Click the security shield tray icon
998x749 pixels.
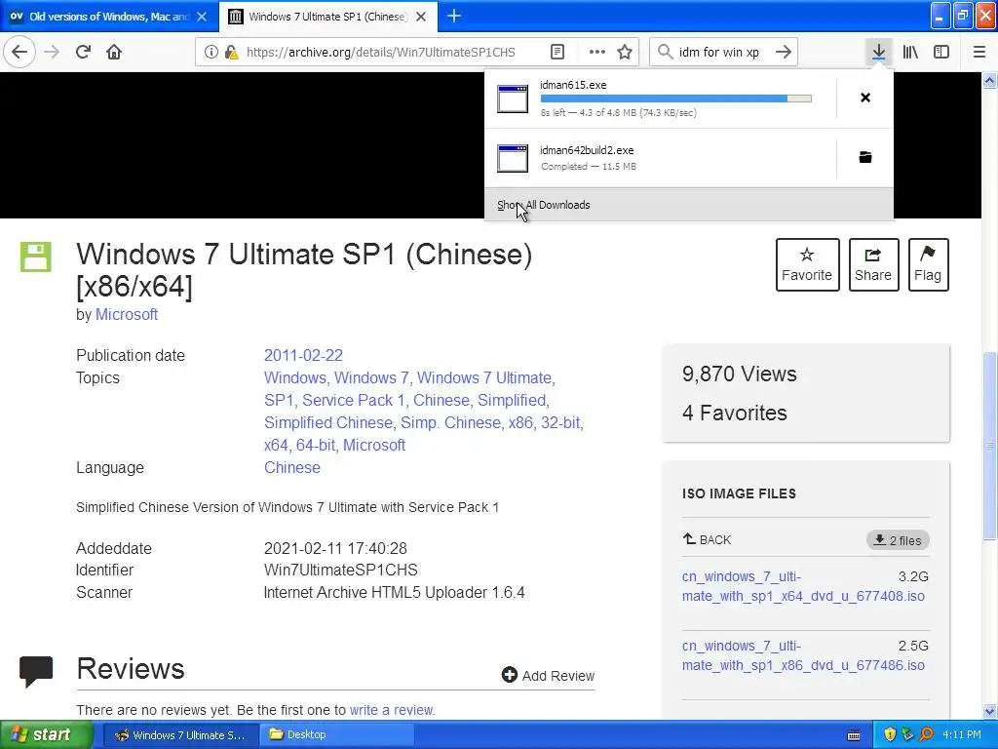tap(889, 734)
